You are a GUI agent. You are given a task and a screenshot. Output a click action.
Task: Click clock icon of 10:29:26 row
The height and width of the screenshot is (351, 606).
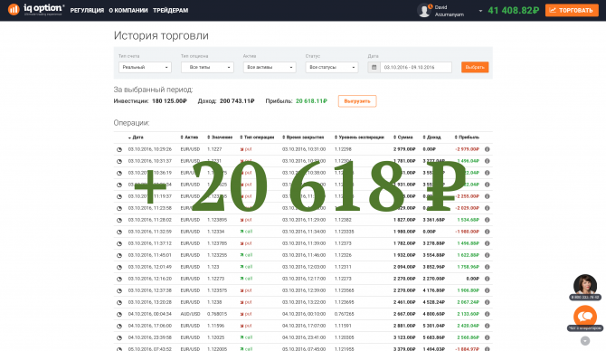pos(119,149)
